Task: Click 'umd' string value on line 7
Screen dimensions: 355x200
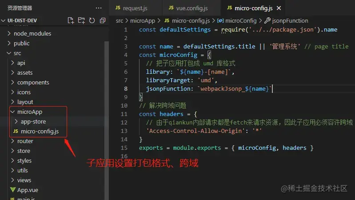Action: (206, 80)
